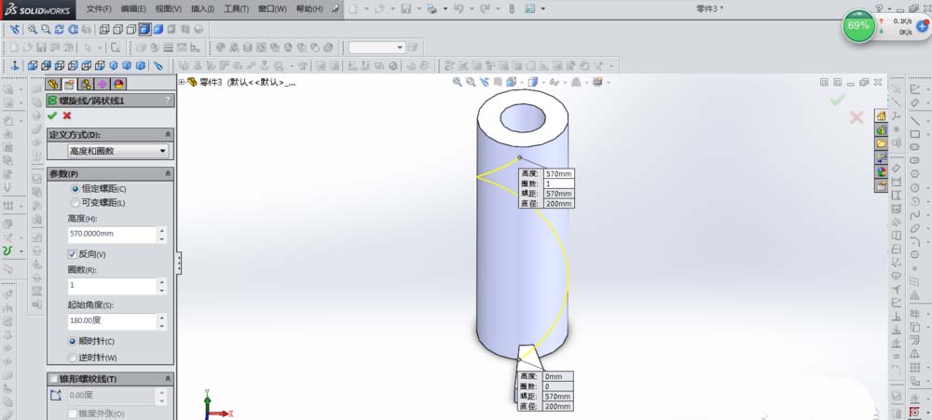Select the 恒定螺距(C) radio button
This screenshot has width=932, height=420.
(x=75, y=188)
